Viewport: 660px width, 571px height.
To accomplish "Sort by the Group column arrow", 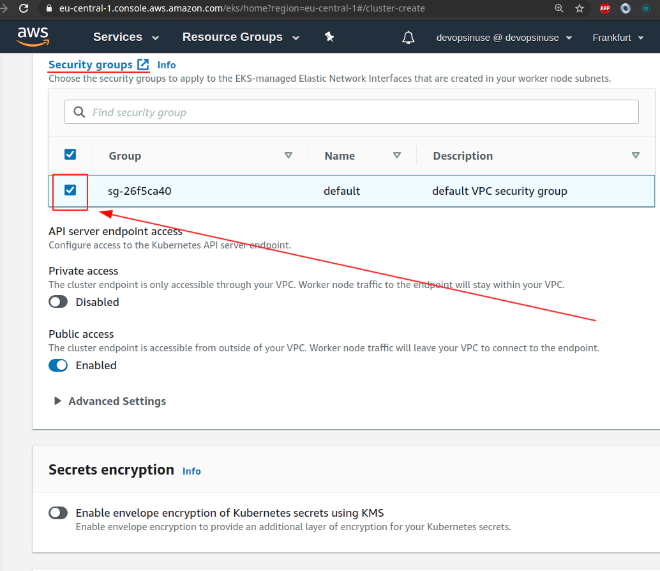I will coord(289,155).
